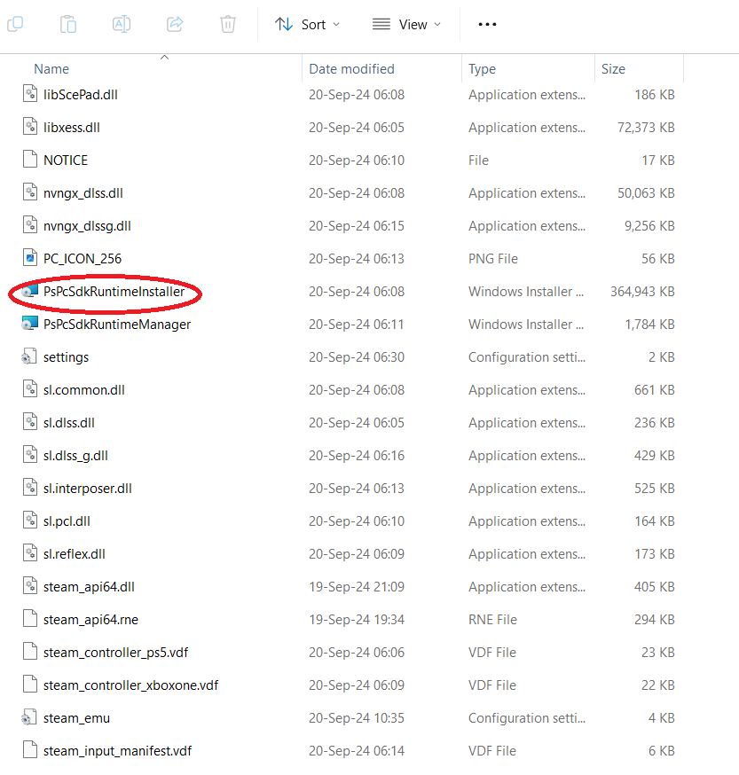Sort by Type column header
739x775 pixels.
click(483, 69)
